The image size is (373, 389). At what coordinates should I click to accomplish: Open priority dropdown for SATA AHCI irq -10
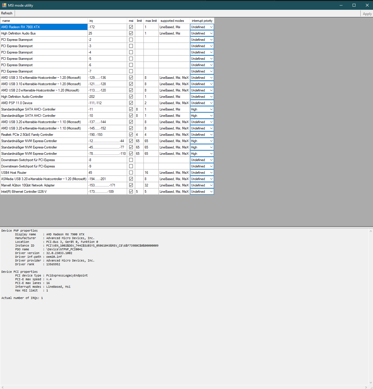[211, 116]
